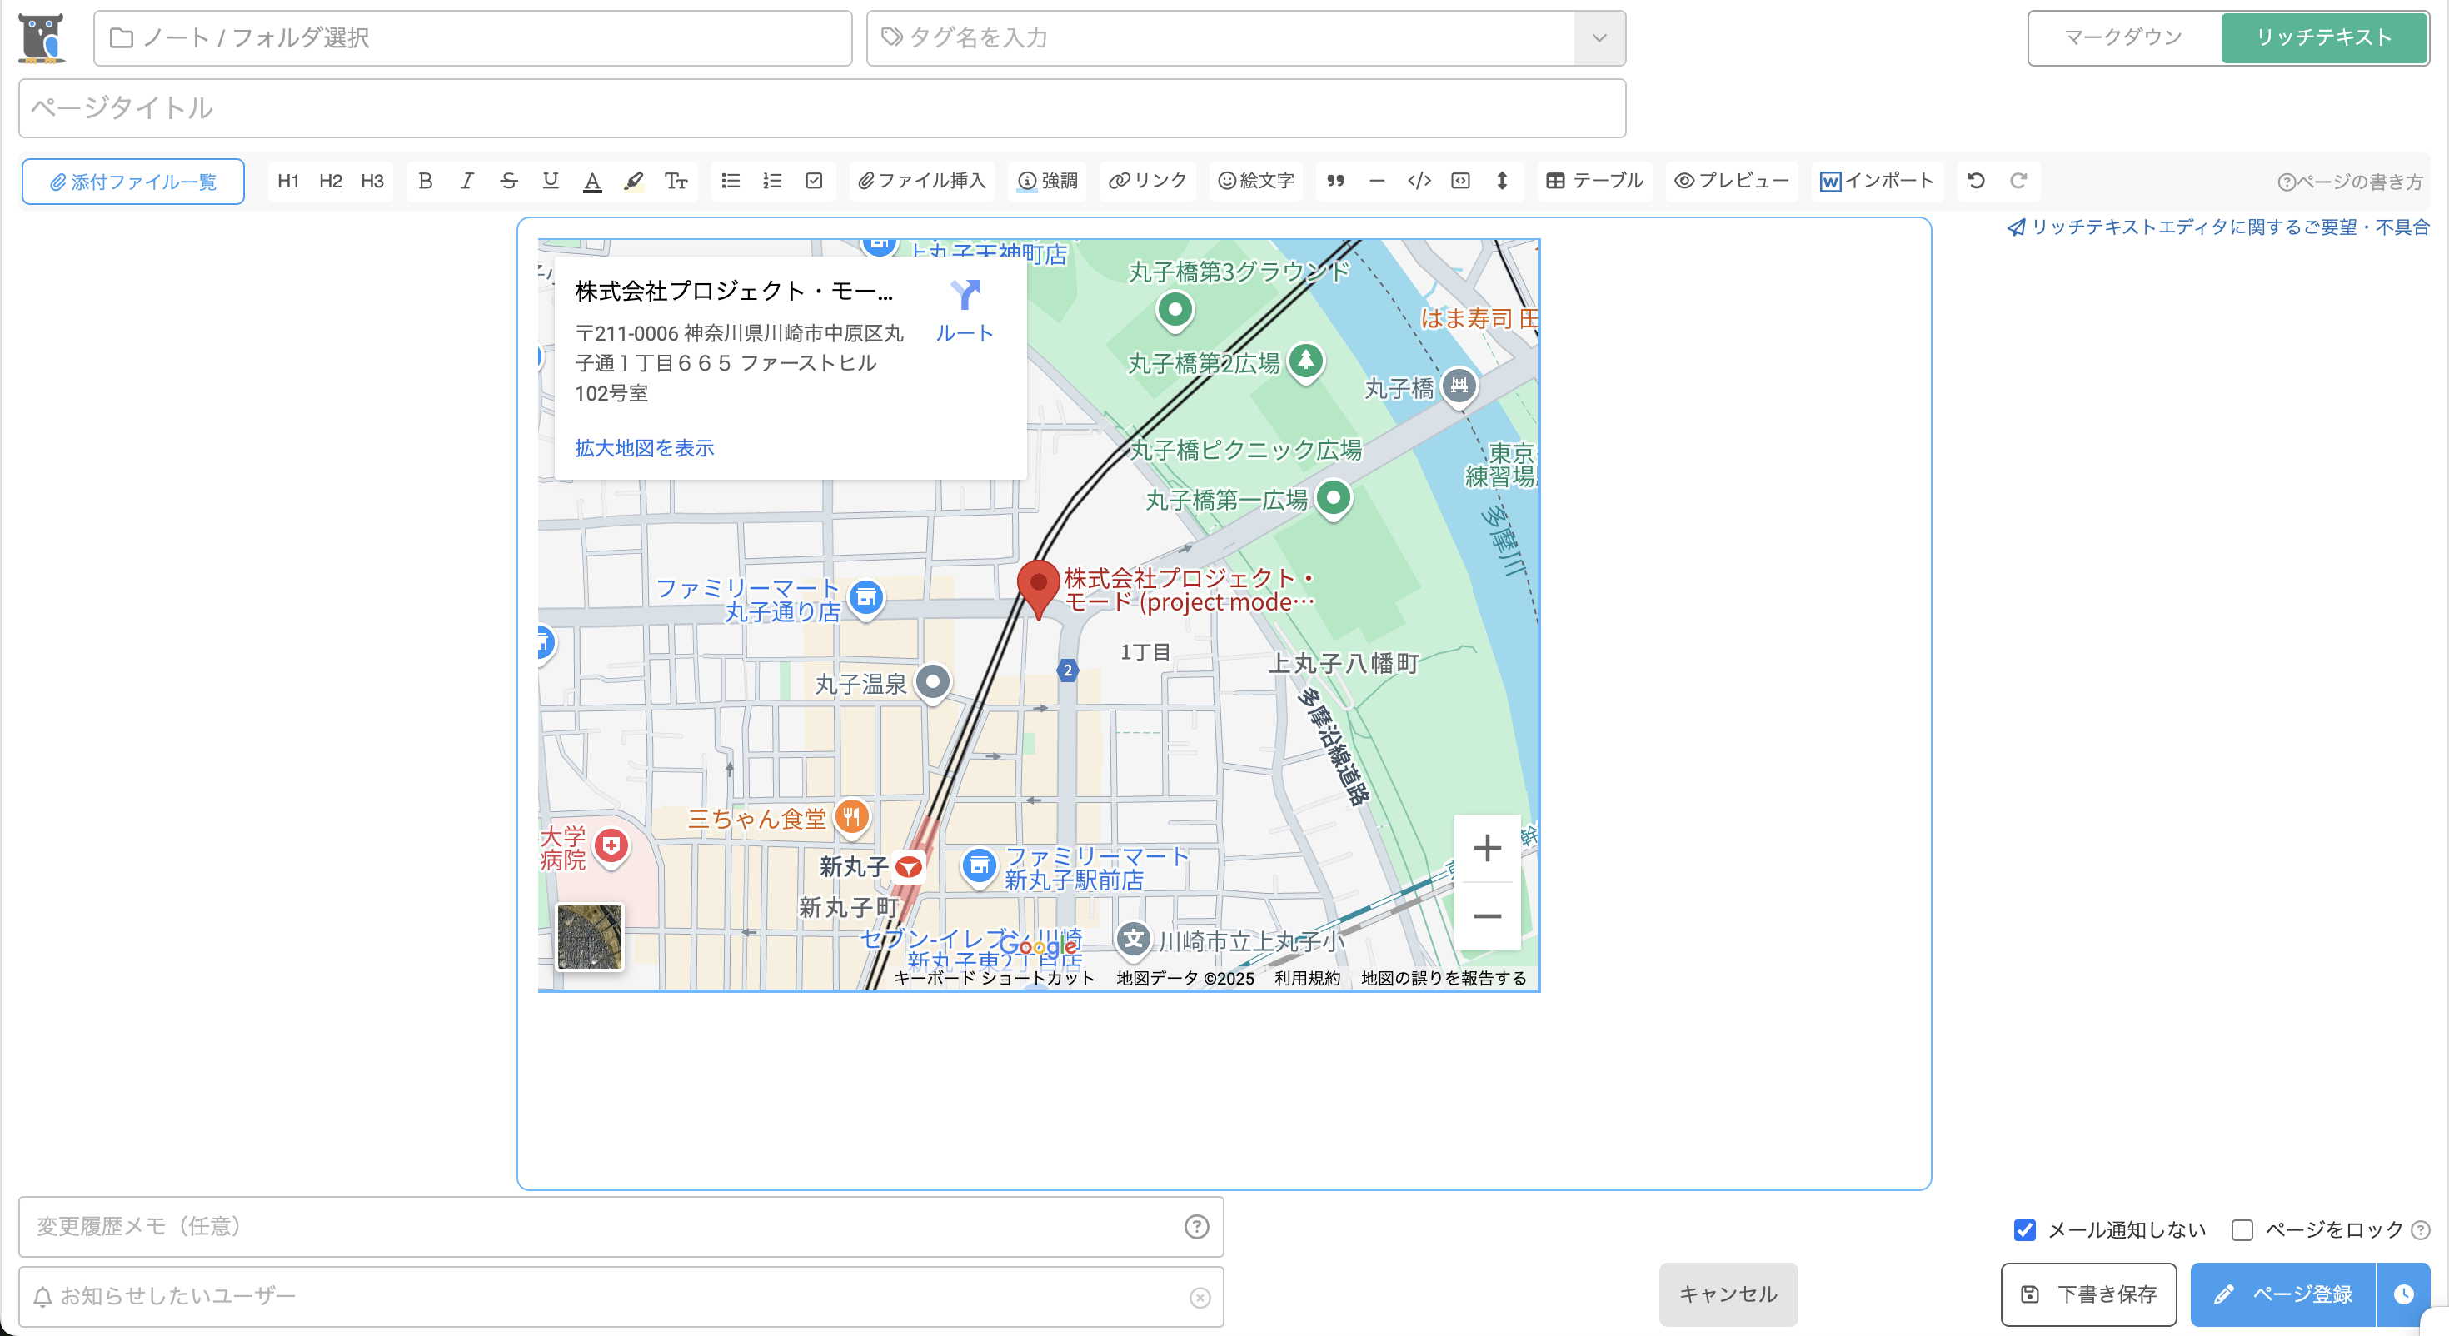Viewport: 2449px width, 1336px height.
Task: Click 拡大地図を表示 link
Action: (x=644, y=448)
